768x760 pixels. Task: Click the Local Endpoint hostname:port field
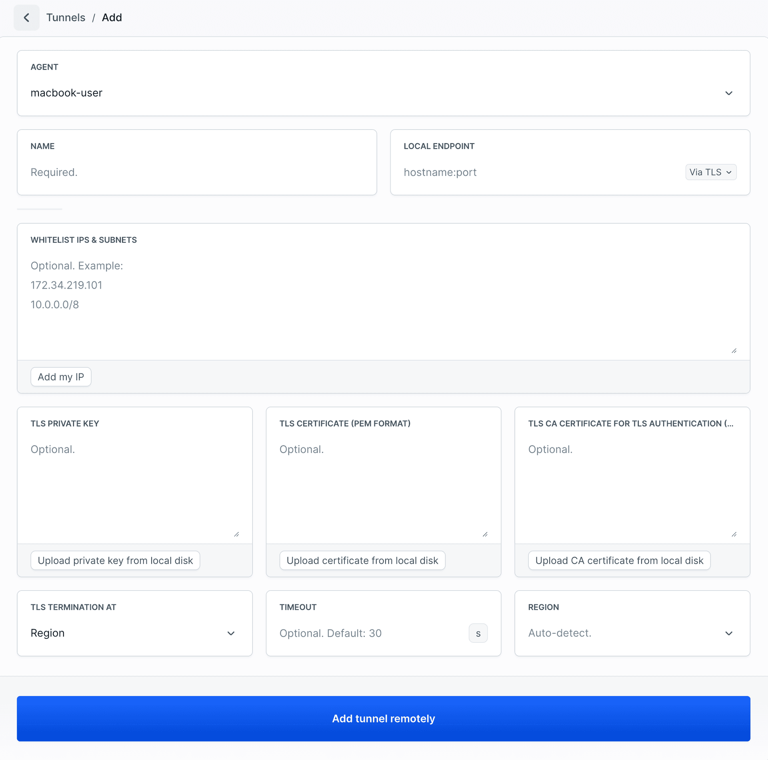(540, 172)
